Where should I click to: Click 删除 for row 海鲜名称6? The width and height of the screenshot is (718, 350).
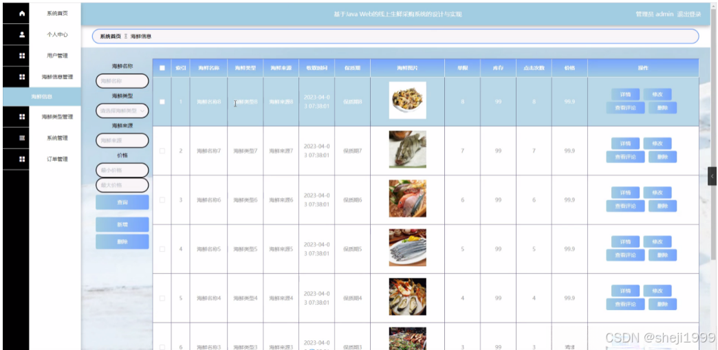pyautogui.click(x=662, y=206)
